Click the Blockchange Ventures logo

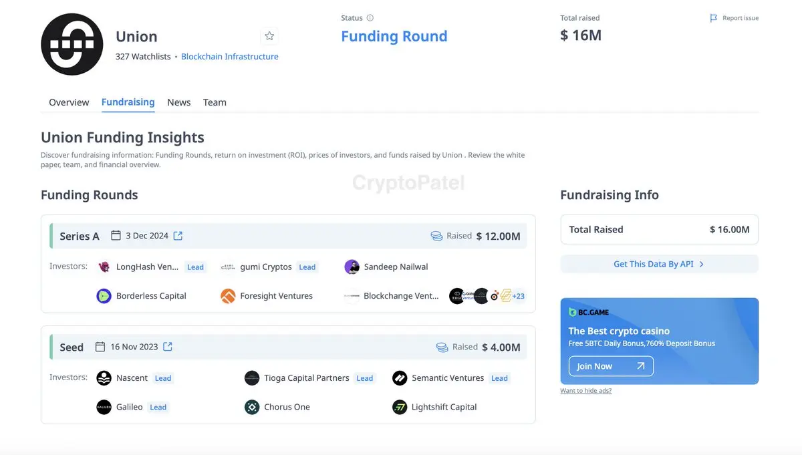[x=352, y=296]
